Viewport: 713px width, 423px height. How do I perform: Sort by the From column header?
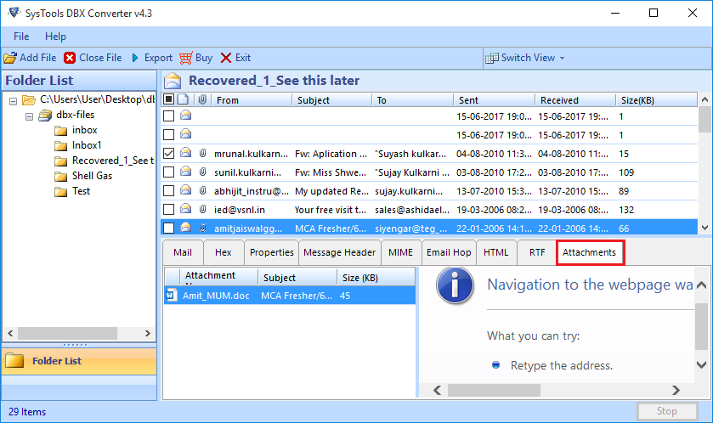[x=252, y=100]
